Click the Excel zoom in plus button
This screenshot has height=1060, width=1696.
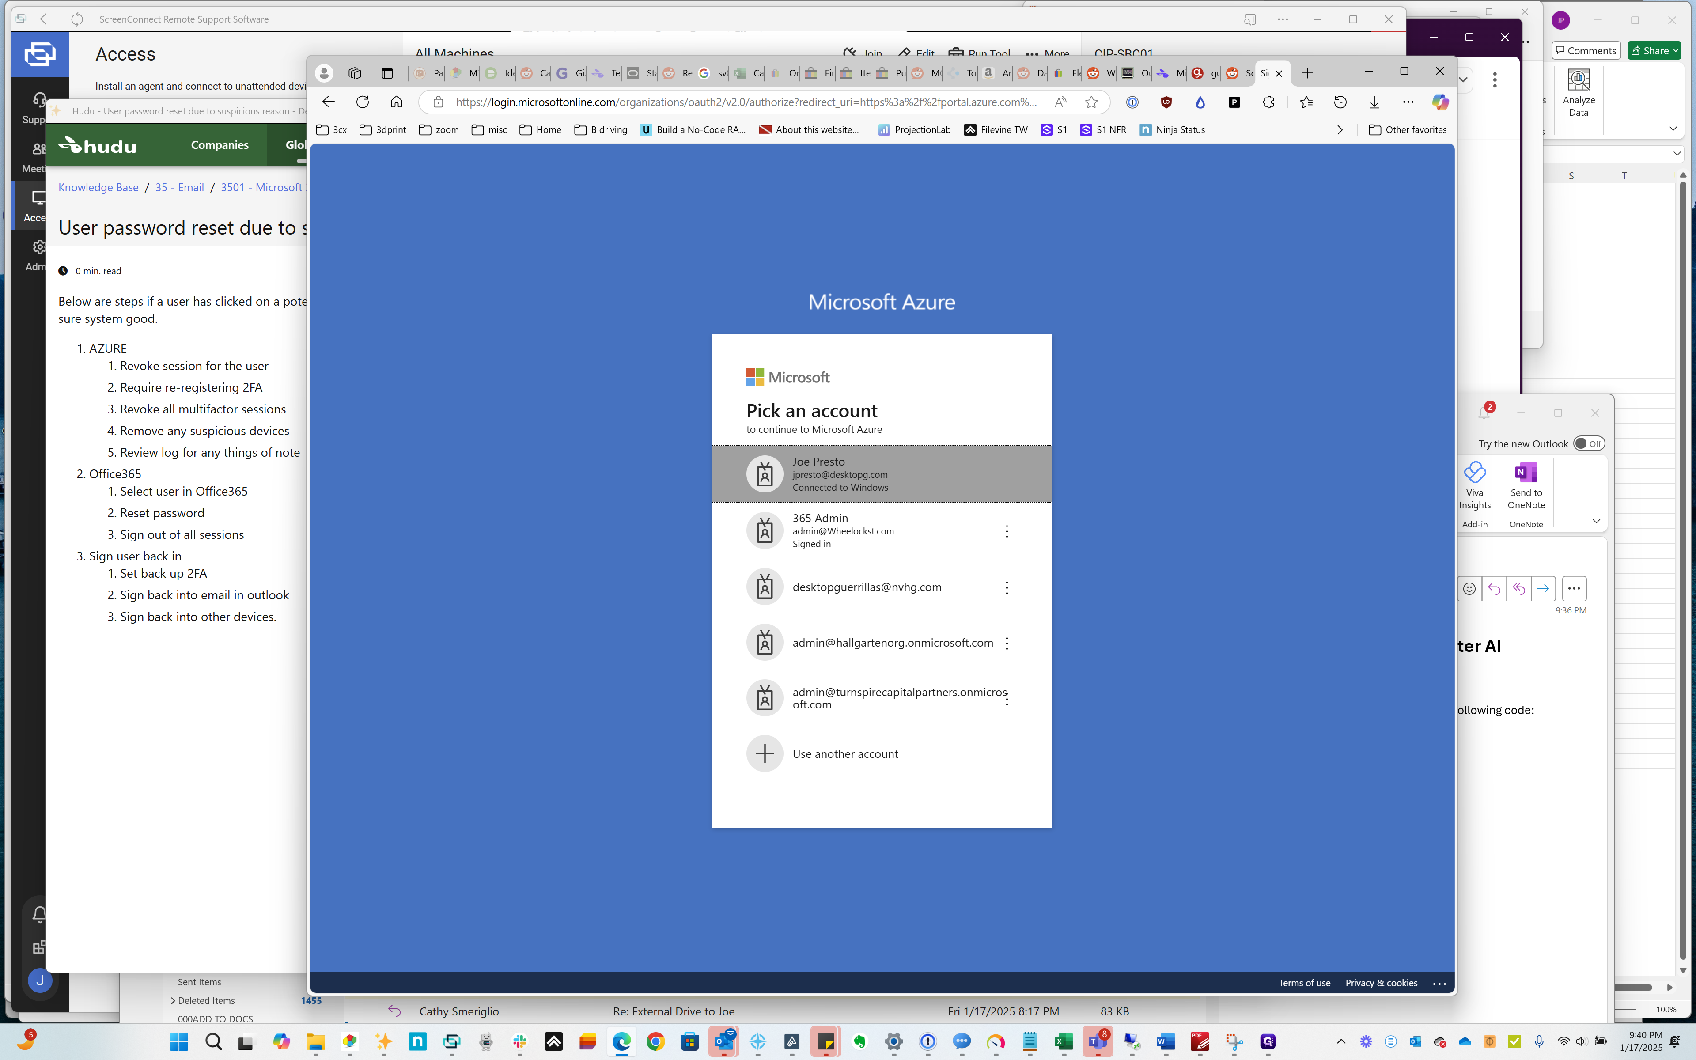[x=1643, y=1009]
